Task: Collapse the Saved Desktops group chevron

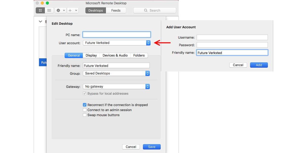Action: coord(40,21)
